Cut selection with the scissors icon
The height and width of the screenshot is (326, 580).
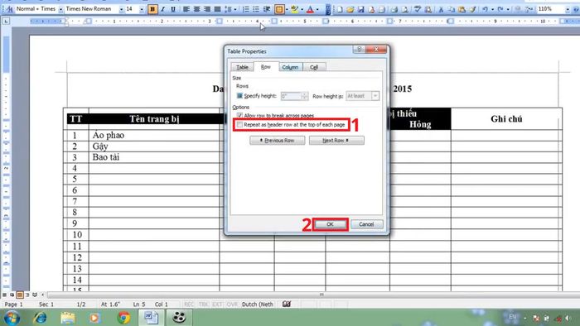coord(441,9)
